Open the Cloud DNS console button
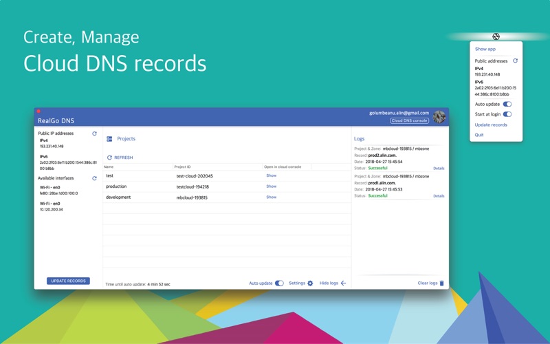 (409, 120)
